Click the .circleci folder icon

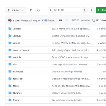point(10,29)
